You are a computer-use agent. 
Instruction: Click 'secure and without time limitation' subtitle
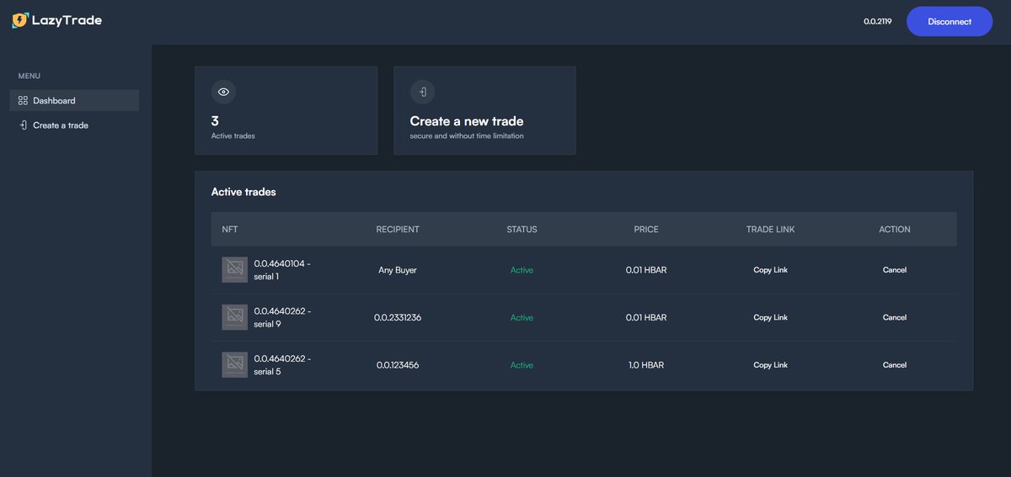(x=467, y=135)
